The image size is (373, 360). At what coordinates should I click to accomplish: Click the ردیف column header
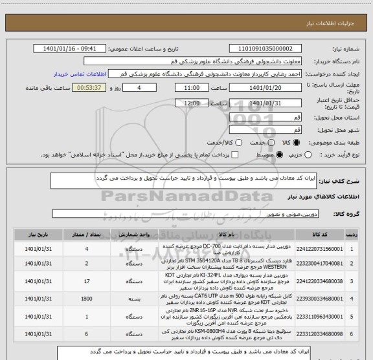click(x=352, y=235)
